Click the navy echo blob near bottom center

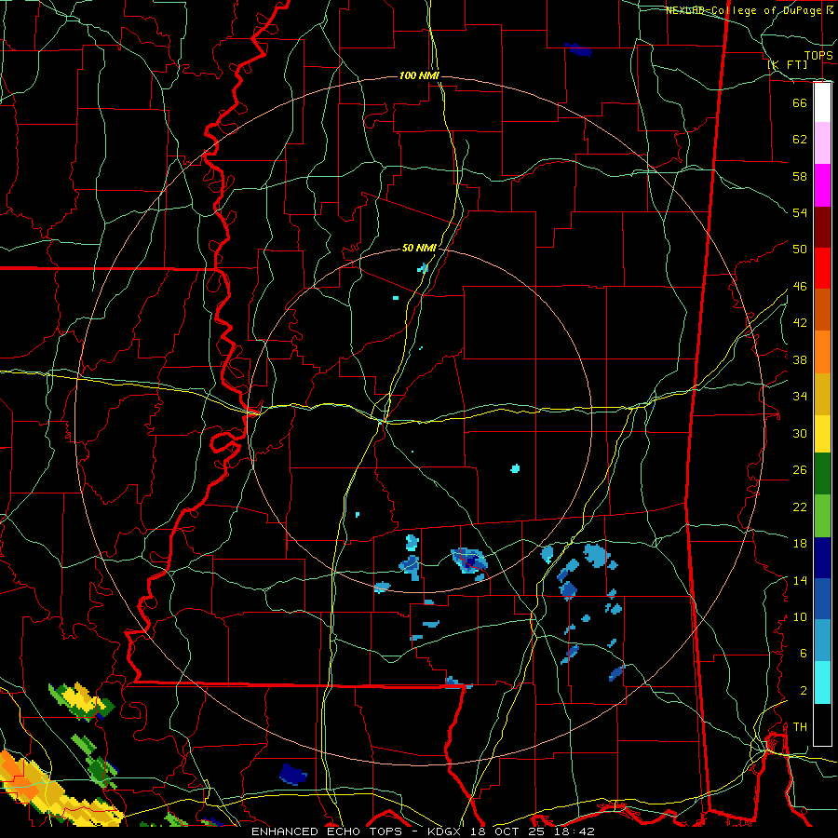tap(293, 774)
